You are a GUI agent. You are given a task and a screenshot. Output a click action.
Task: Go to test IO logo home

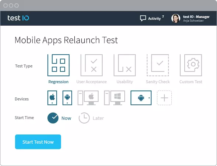[18, 18]
